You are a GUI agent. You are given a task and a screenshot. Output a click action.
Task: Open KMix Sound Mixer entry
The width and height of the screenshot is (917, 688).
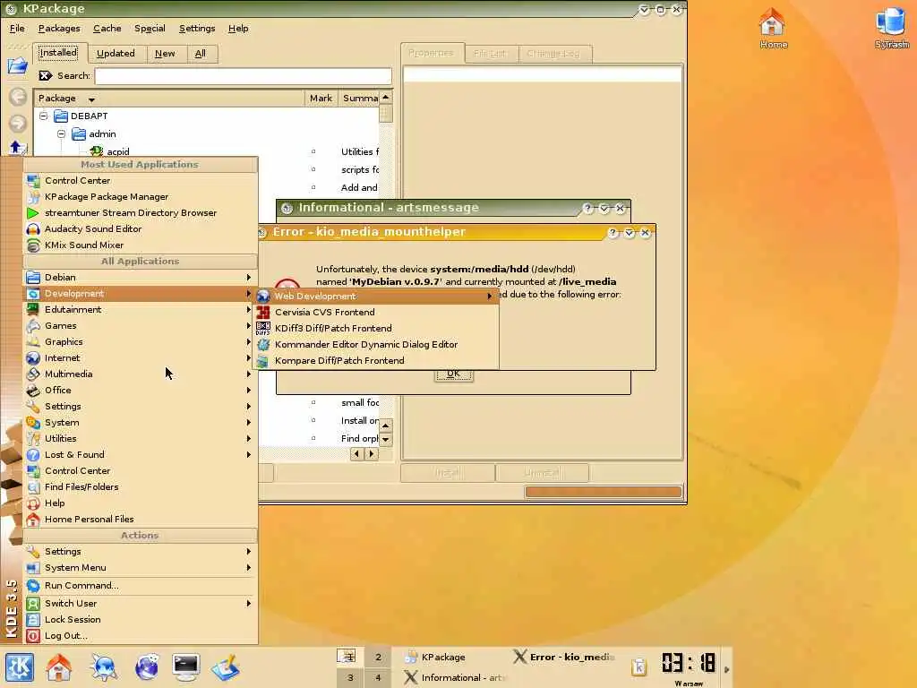point(141,245)
